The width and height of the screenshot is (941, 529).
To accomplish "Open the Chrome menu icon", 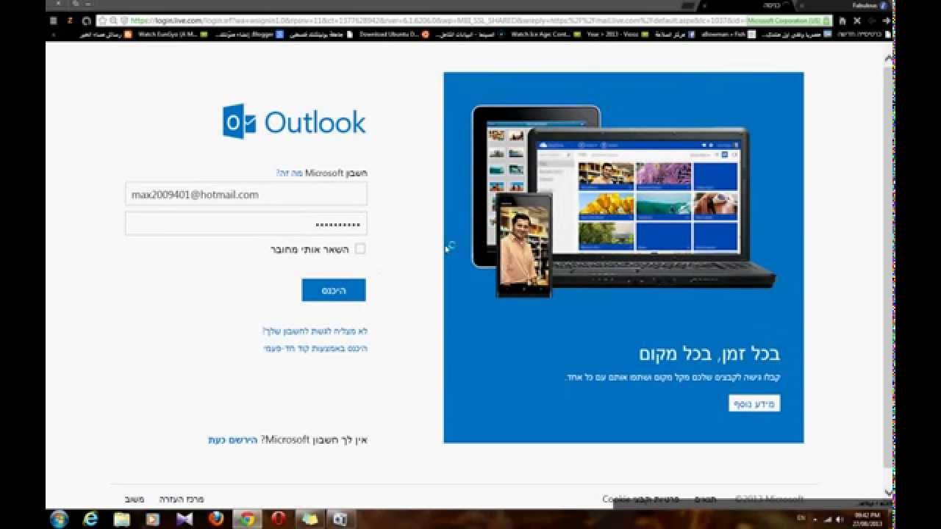I will coord(53,21).
